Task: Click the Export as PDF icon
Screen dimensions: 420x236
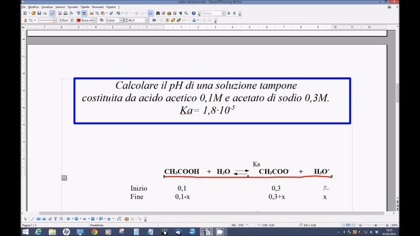Action: coord(60,13)
